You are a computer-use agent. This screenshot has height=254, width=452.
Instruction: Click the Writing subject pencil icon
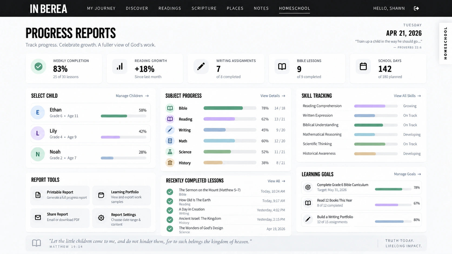(170, 130)
